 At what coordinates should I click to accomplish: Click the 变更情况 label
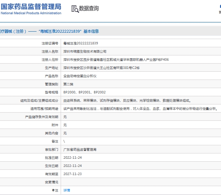pyautogui.click(x=51, y=182)
